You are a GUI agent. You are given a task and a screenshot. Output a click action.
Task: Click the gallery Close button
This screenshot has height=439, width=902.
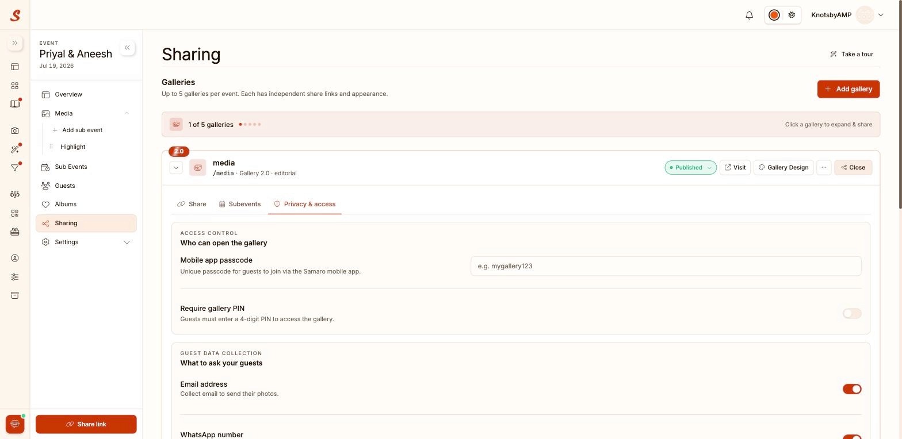coord(853,167)
